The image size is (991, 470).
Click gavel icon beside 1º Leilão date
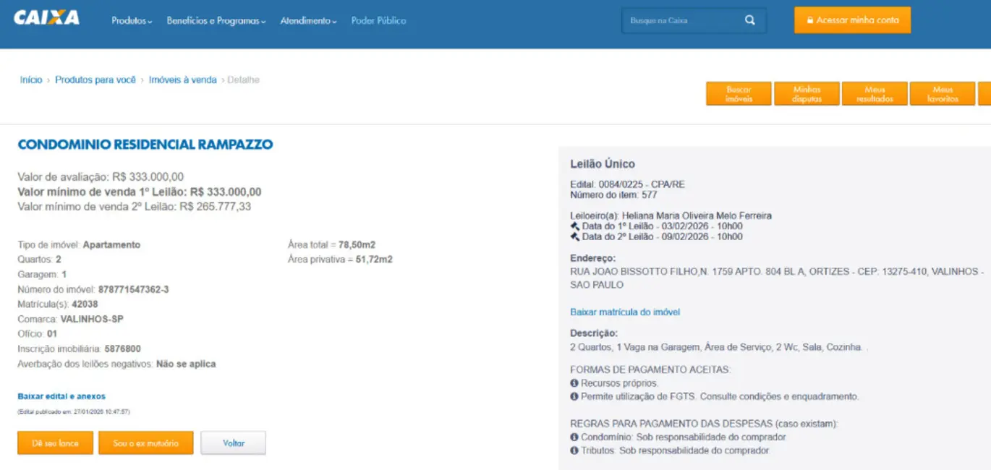575,226
